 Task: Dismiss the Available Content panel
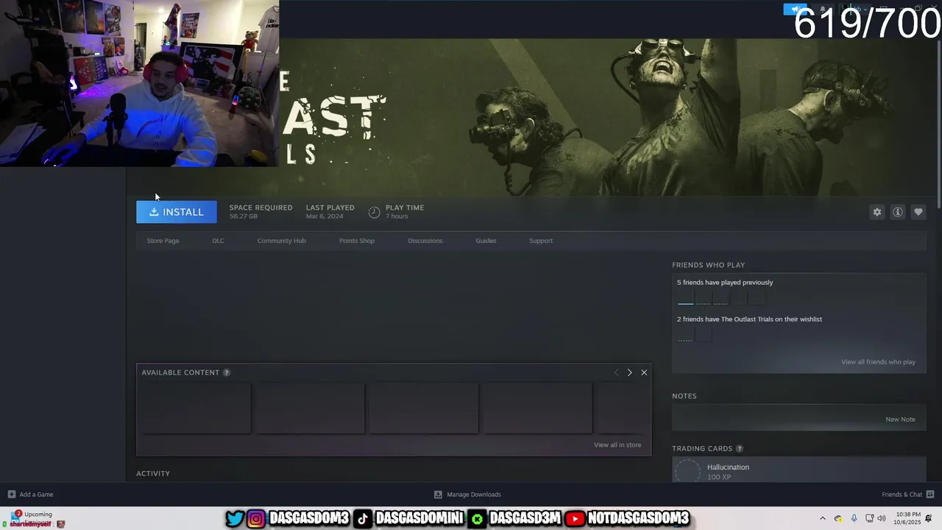(644, 372)
